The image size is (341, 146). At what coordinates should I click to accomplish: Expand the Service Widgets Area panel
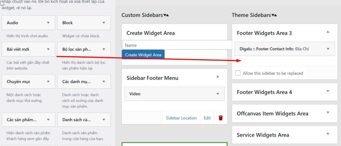tap(328, 134)
